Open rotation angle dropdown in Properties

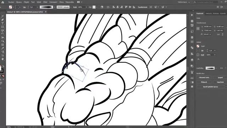pos(210,34)
